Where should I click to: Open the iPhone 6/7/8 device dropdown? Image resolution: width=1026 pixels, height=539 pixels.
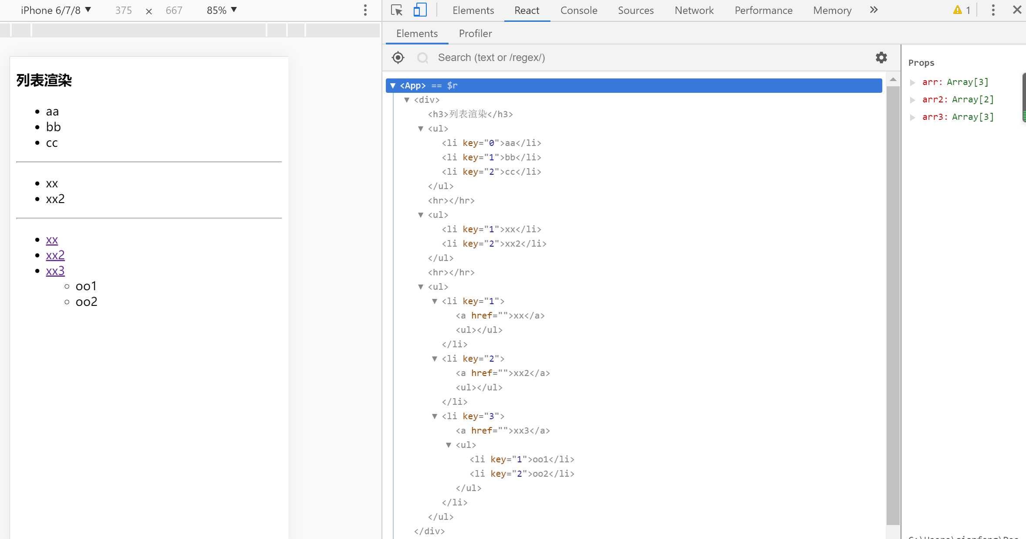pyautogui.click(x=56, y=10)
